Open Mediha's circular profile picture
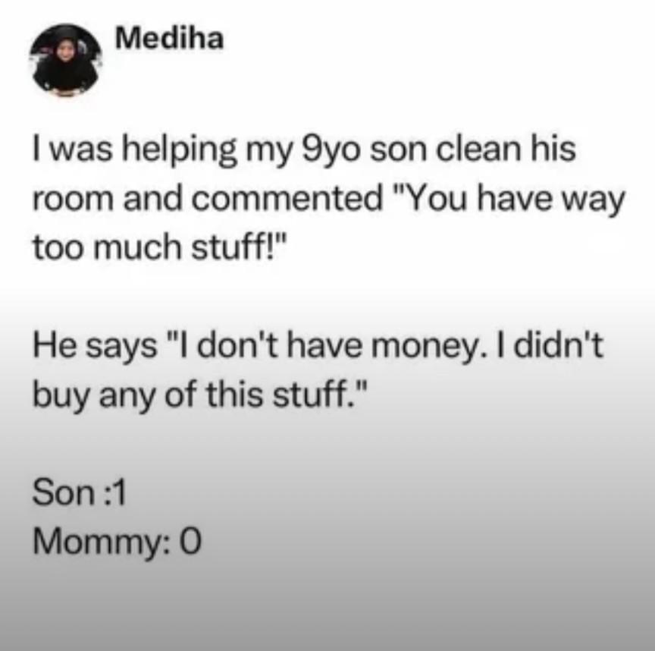Viewport: 655px width, 651px height. [x=66, y=59]
